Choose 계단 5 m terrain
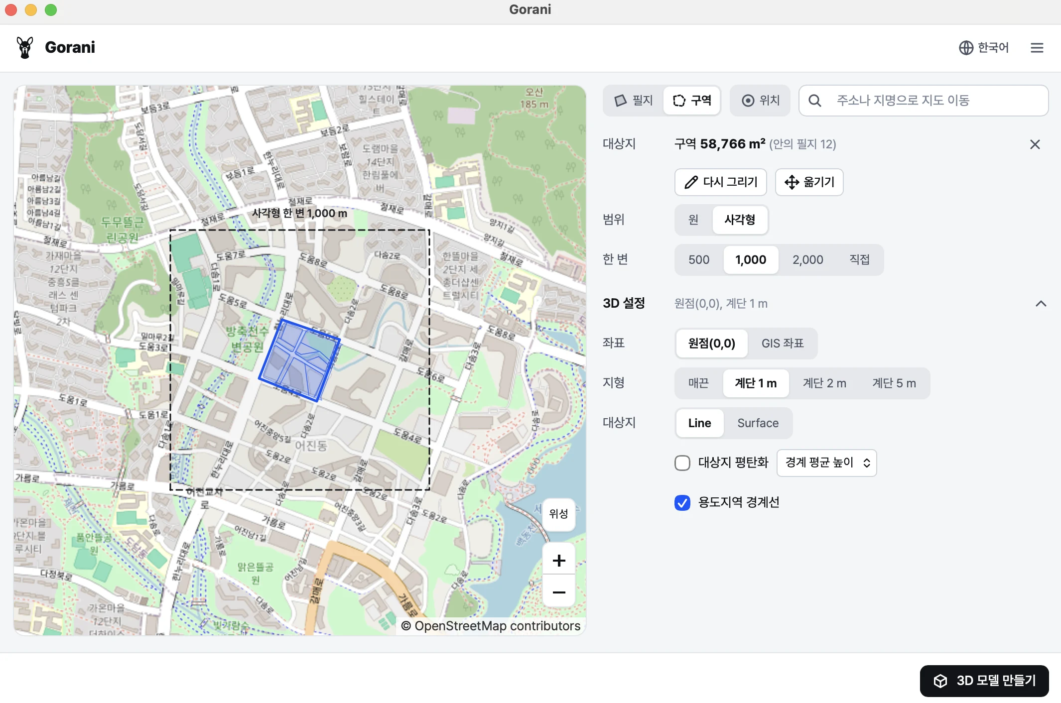This screenshot has width=1061, height=703. coord(894,383)
